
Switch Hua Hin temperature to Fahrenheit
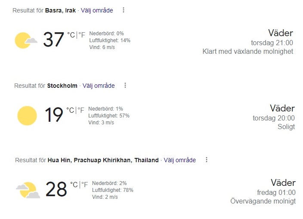[85, 185]
